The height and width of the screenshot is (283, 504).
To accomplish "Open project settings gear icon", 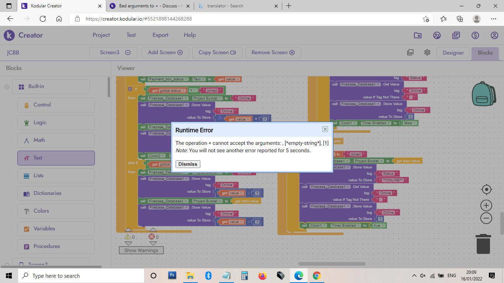I will (427, 52).
